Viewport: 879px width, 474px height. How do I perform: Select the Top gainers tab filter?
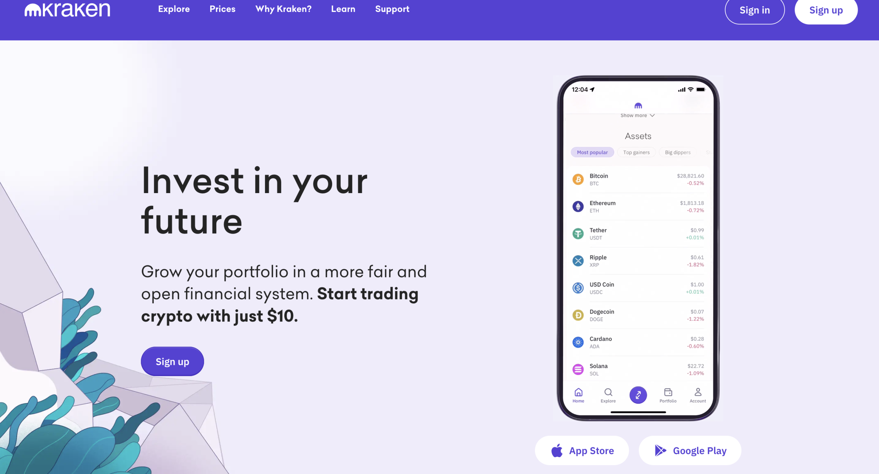pos(636,152)
